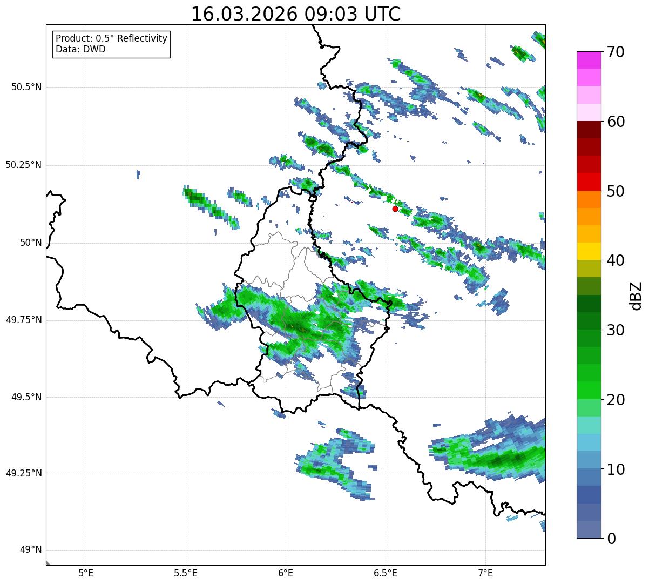Click the title '16.03.2026 09:03 UTC'
649x584 pixels.
point(296,14)
